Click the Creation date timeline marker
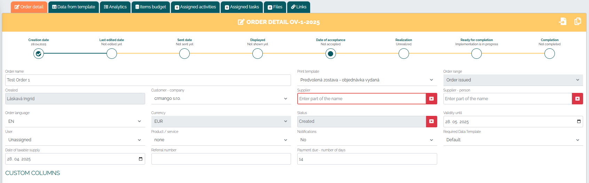This screenshot has height=183, width=589. [x=39, y=54]
